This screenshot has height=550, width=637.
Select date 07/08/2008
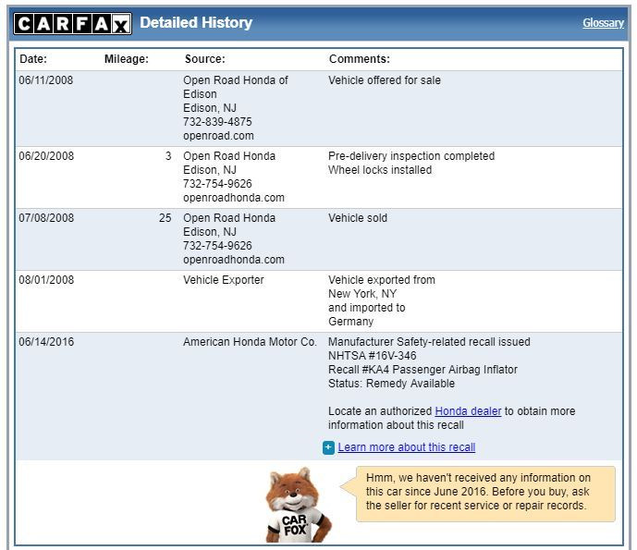pos(46,218)
